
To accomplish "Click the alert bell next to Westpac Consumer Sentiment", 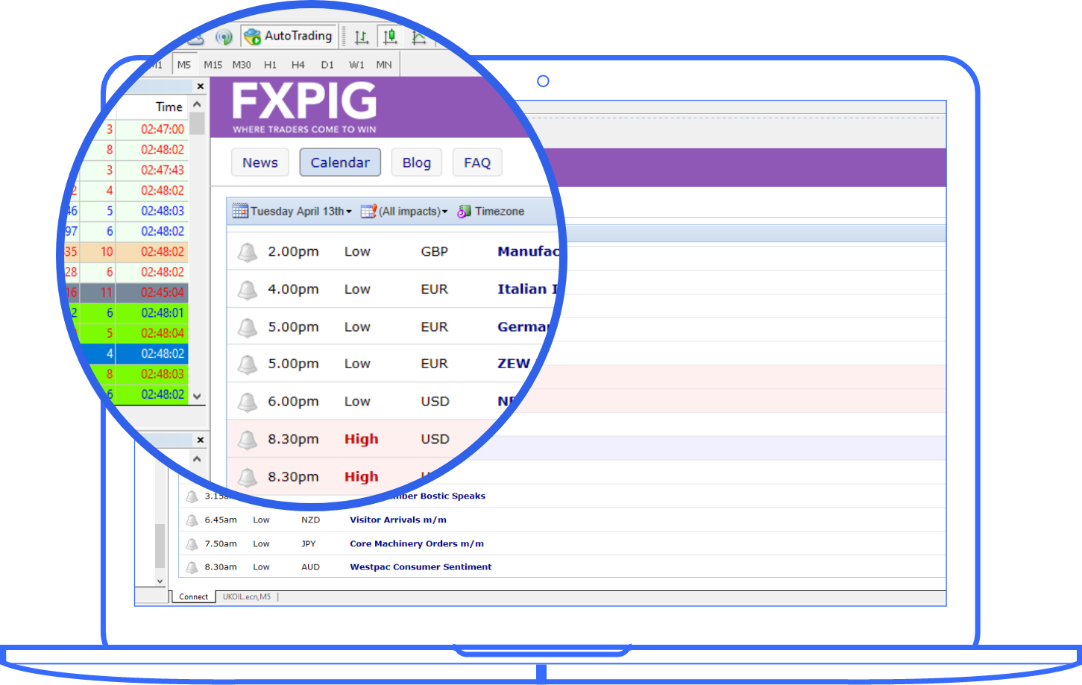I will pos(192,567).
